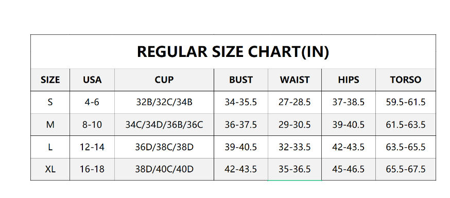Select the 37-38.5 hips cell
This screenshot has width=450, height=198.
click(x=349, y=102)
